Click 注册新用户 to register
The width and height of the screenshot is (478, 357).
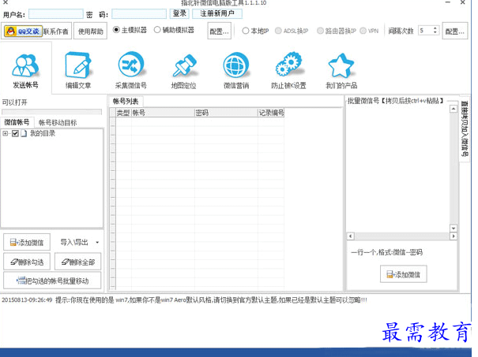pos(217,13)
